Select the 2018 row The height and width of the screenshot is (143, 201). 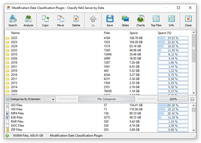(98, 75)
